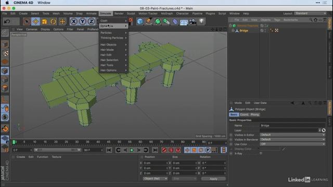This screenshot has width=333, height=187.
Task: Activate the Move tool
Action: coord(35,21)
